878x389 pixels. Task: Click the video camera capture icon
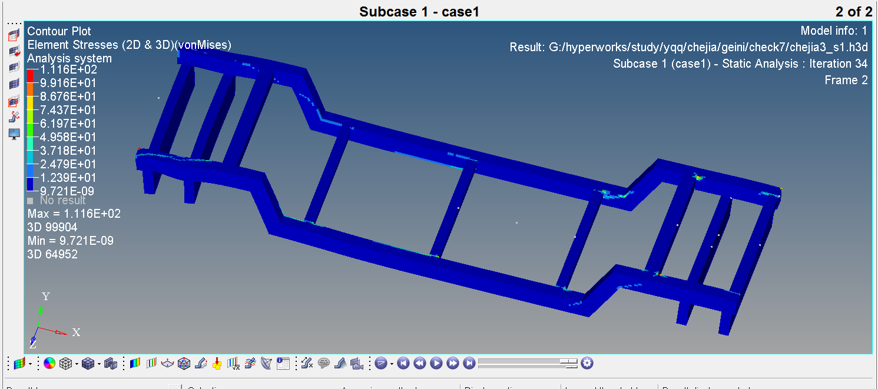coord(356,364)
